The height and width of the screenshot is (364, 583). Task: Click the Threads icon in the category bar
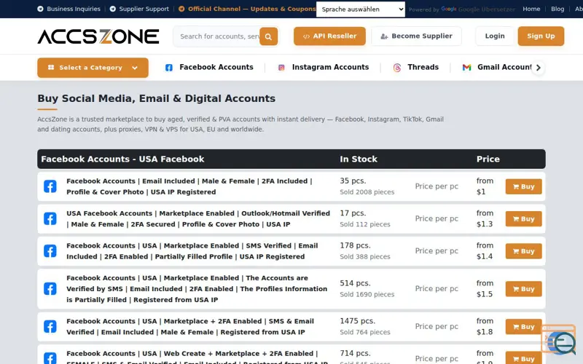point(397,68)
